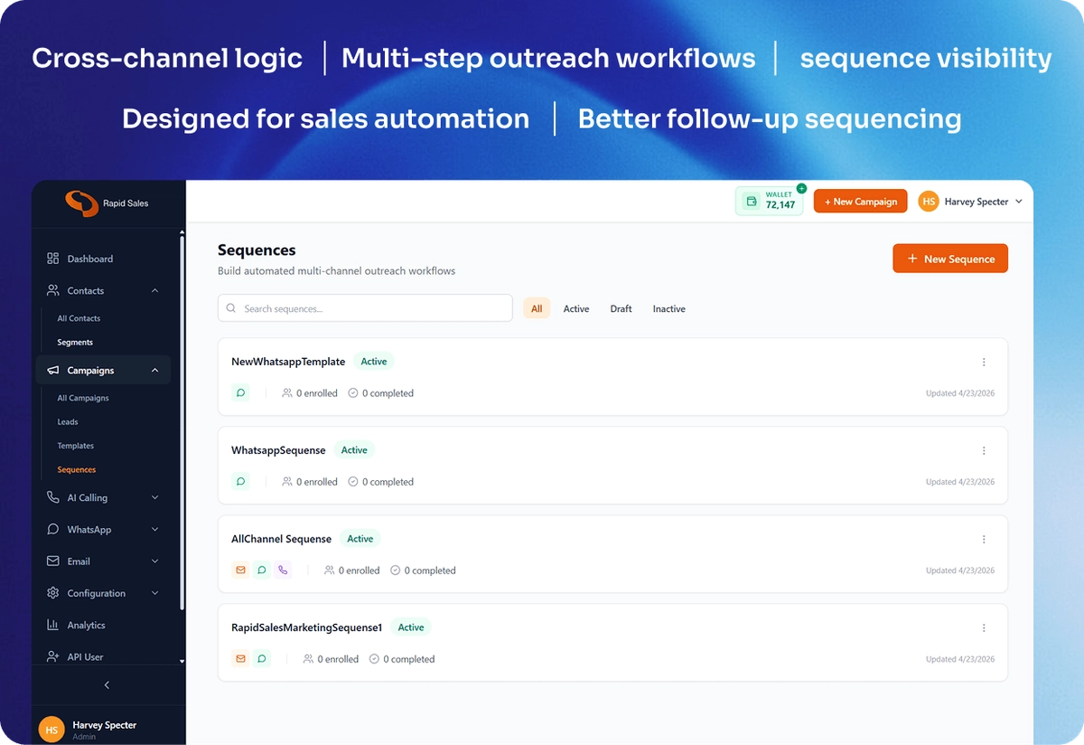Click the NewWhatsappTemplate sequence title
Image resolution: width=1084 pixels, height=745 pixels.
click(x=288, y=362)
